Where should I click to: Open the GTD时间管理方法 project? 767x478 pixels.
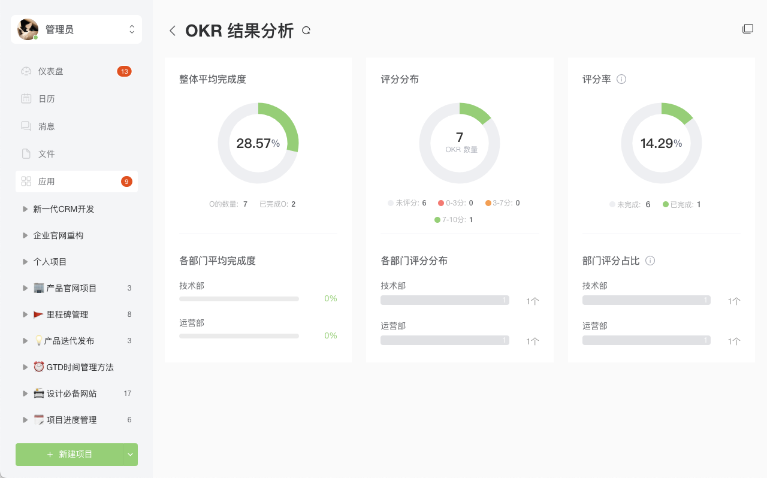[80, 367]
